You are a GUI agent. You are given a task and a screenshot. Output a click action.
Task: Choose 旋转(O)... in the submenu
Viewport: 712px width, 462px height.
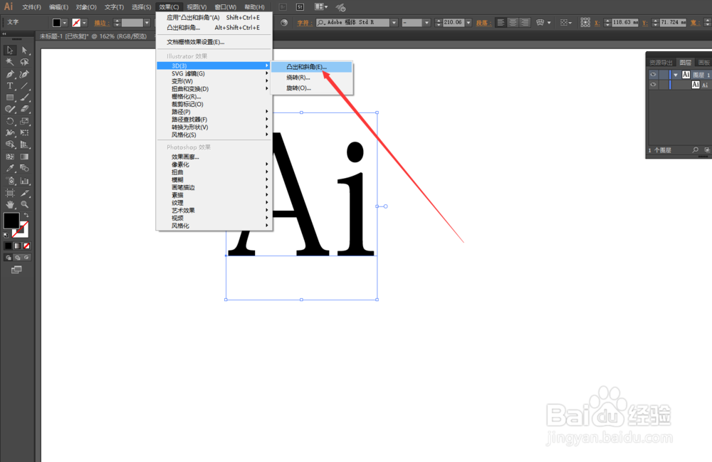312,88
